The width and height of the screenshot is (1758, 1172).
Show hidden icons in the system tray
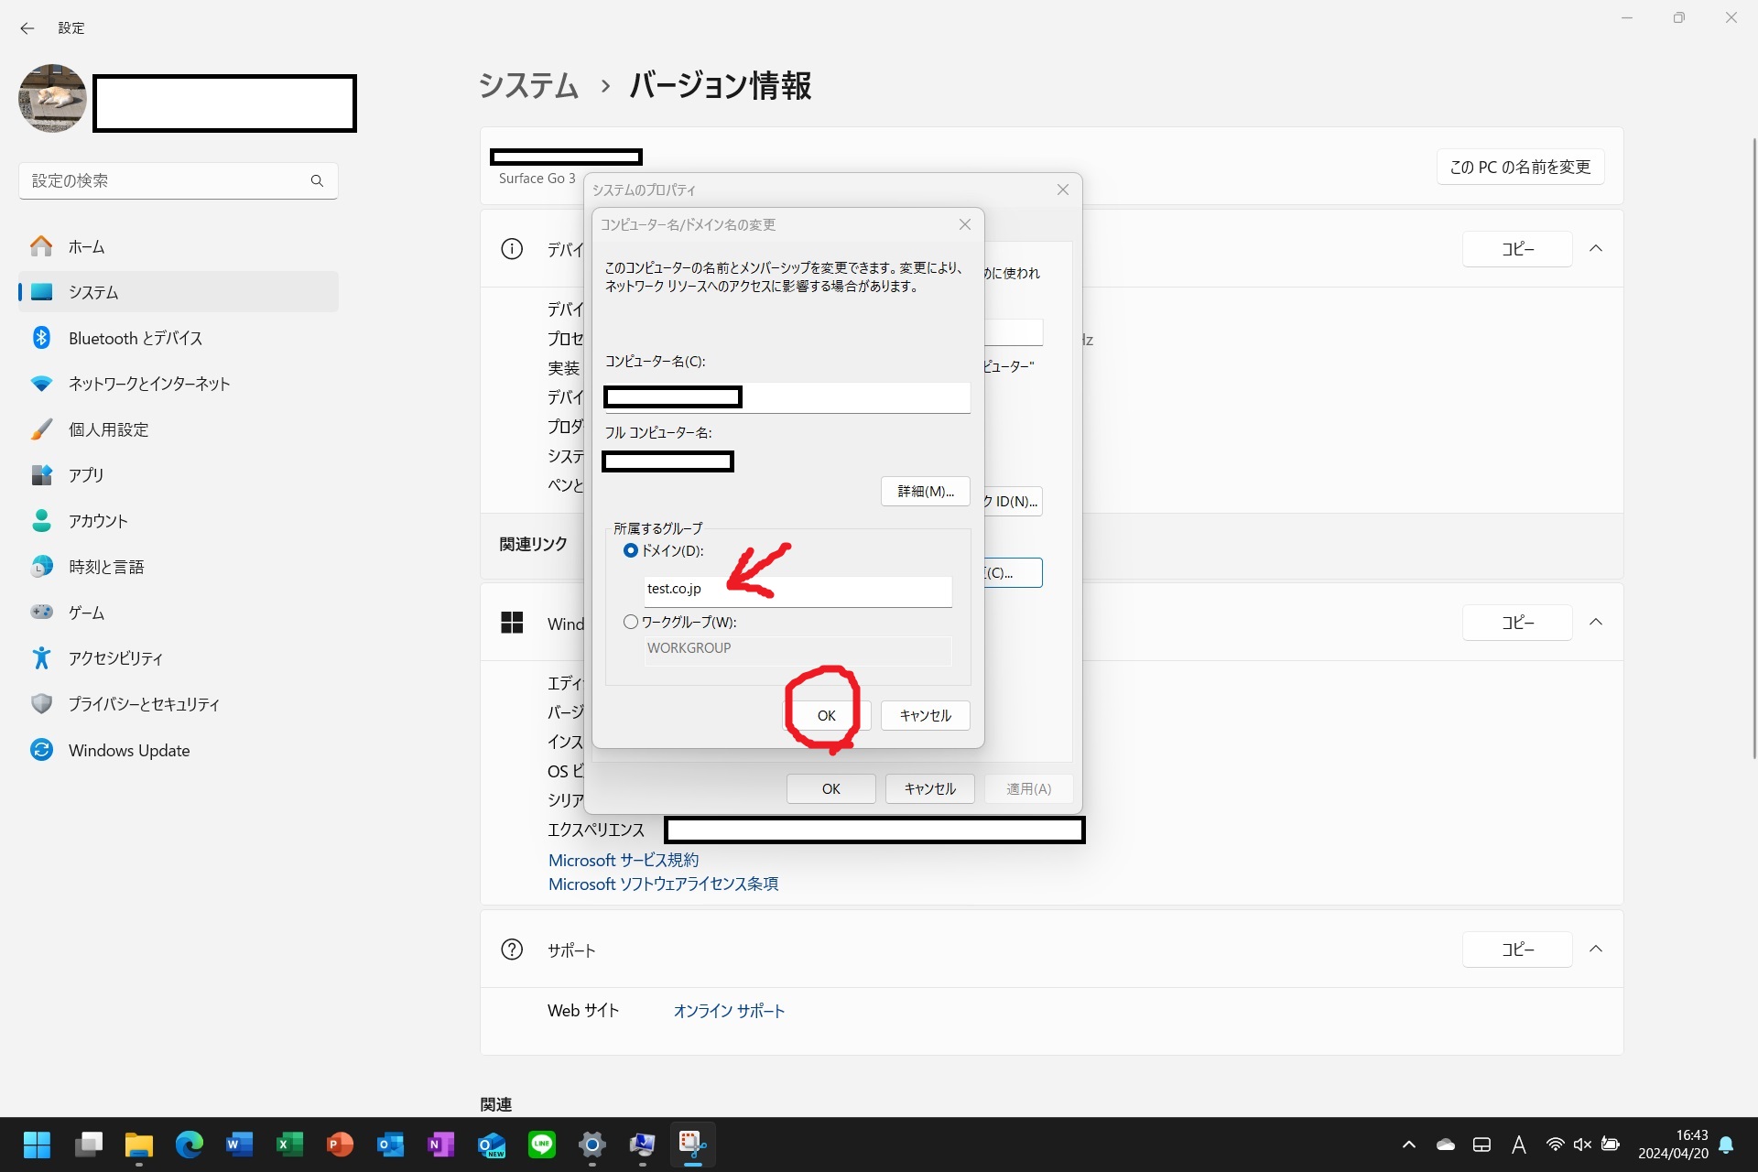tap(1409, 1144)
